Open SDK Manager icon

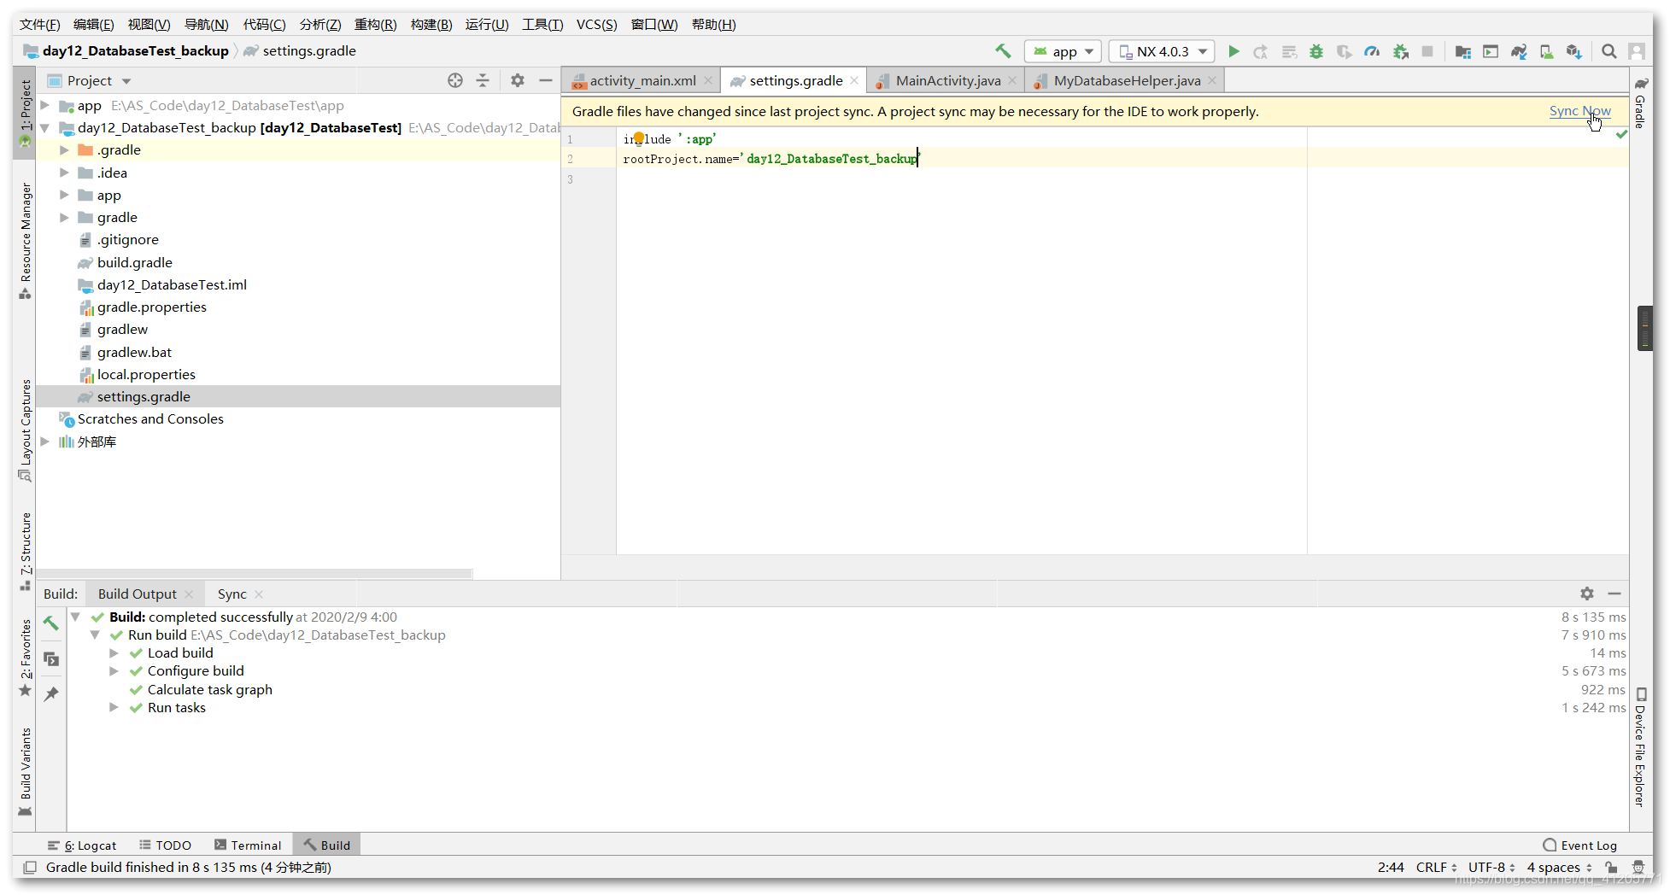click(1574, 51)
